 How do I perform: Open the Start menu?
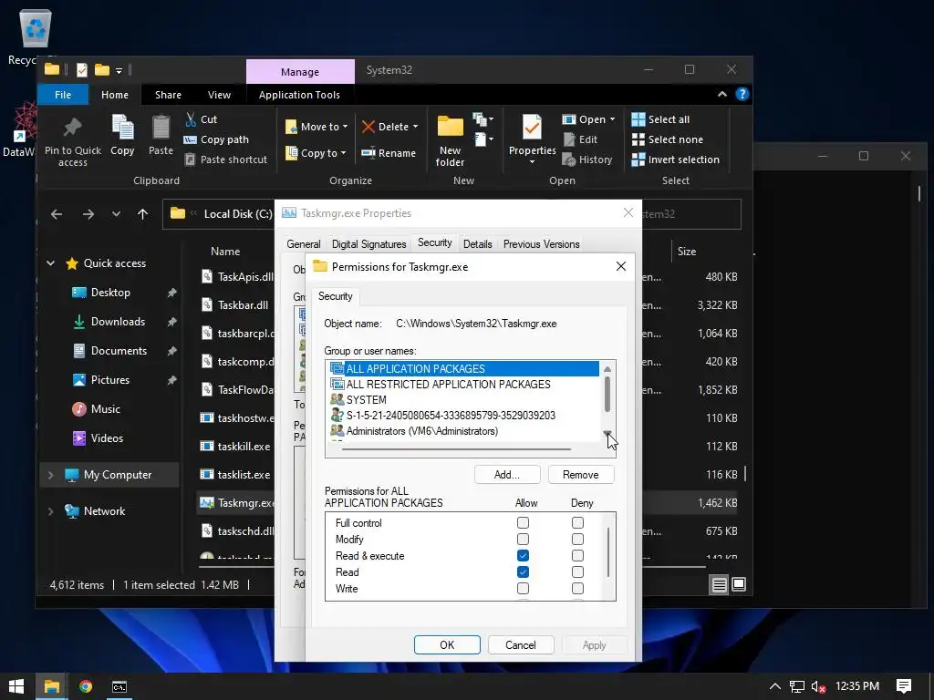pyautogui.click(x=16, y=686)
